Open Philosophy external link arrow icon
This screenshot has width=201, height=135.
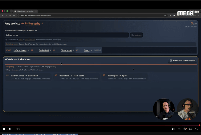click(x=42, y=23)
